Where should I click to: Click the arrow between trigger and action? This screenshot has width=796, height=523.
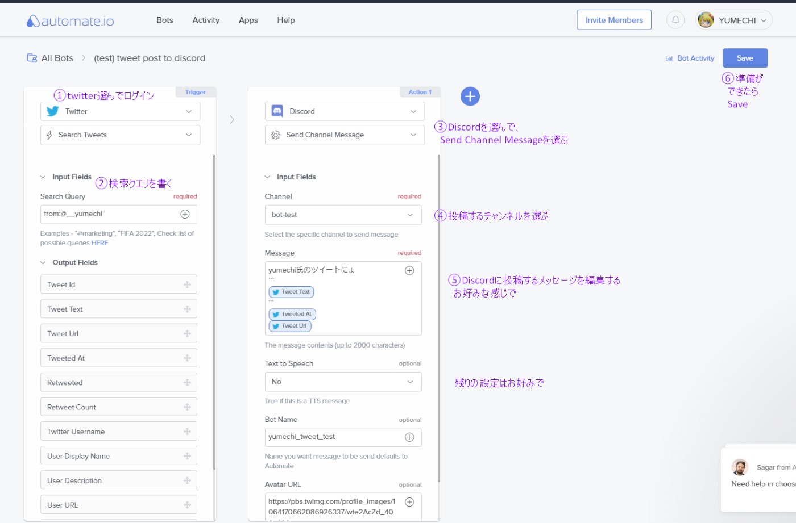point(232,120)
